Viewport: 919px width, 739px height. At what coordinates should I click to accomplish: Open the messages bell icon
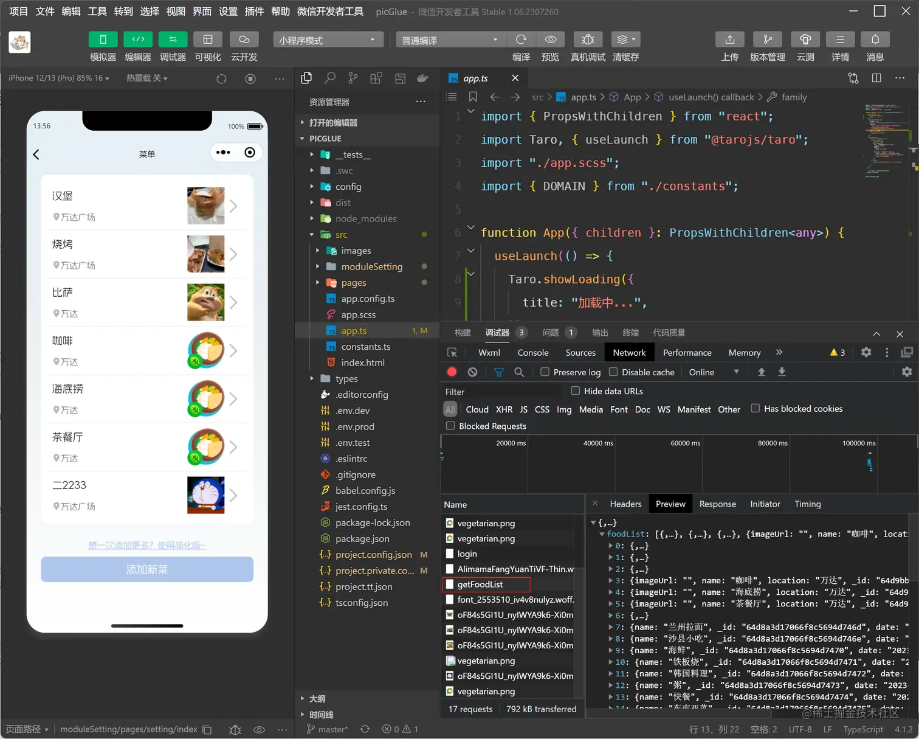(875, 40)
